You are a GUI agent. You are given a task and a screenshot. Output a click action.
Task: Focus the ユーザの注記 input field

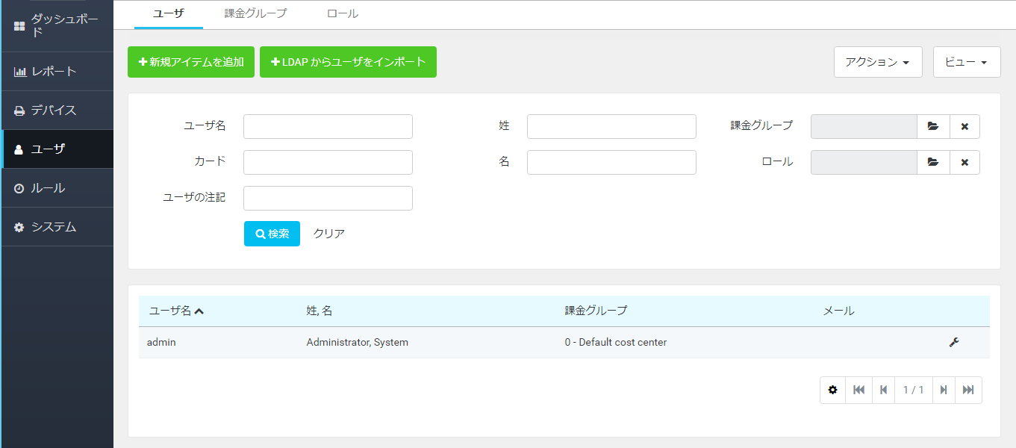point(328,198)
